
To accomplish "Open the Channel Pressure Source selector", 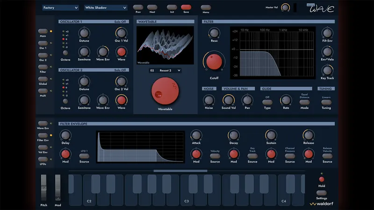I will [290, 156].
